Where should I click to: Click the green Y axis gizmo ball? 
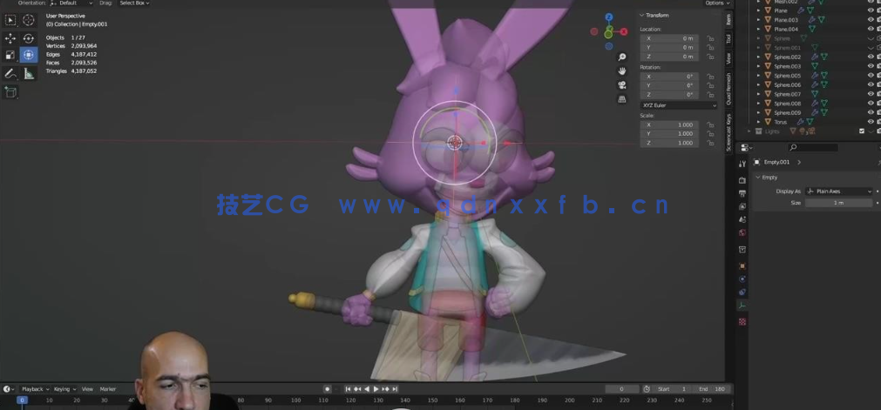(608, 34)
